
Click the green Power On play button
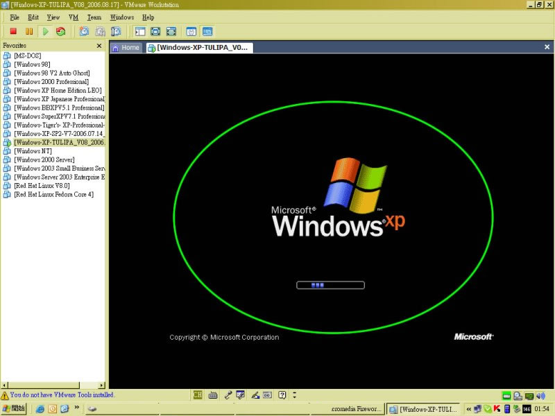point(45,31)
